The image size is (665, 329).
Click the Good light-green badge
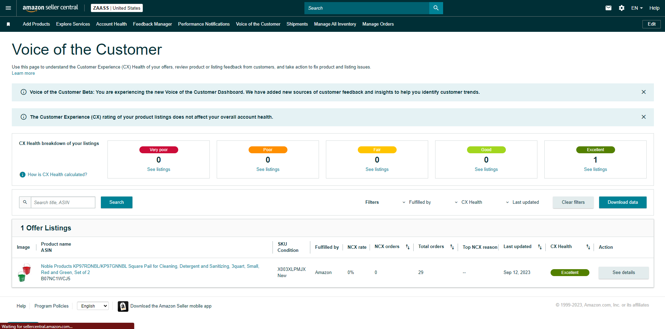click(x=486, y=150)
